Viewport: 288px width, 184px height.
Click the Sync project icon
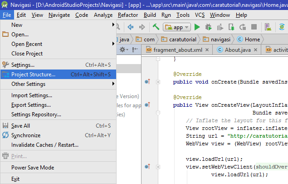point(282,27)
